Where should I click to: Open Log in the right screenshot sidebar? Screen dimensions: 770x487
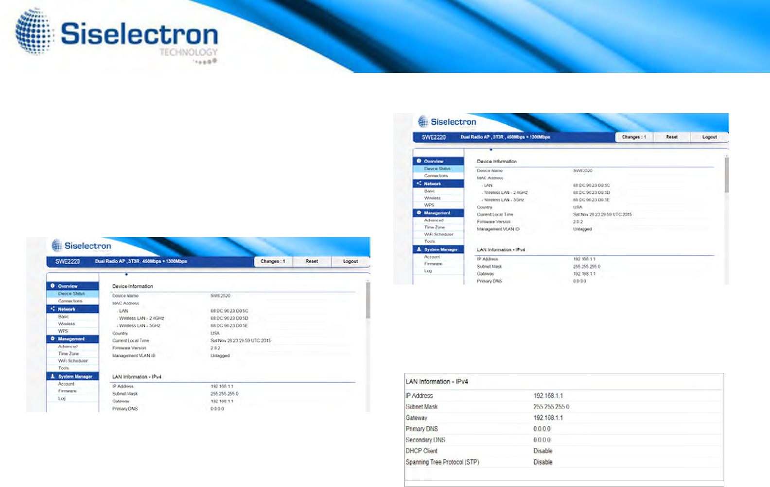pos(438,271)
